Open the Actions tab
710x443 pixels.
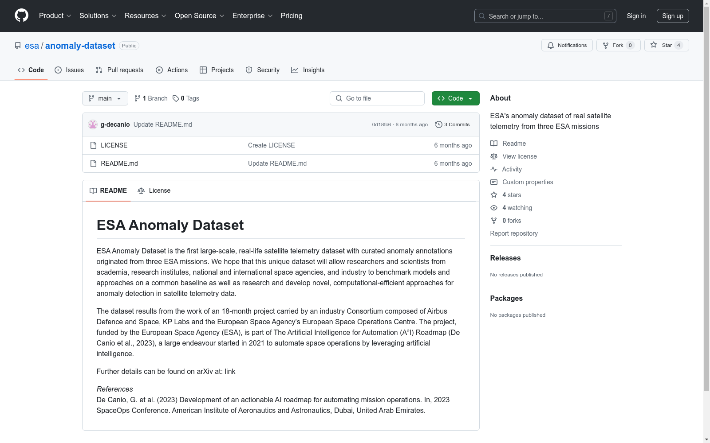coord(172,70)
